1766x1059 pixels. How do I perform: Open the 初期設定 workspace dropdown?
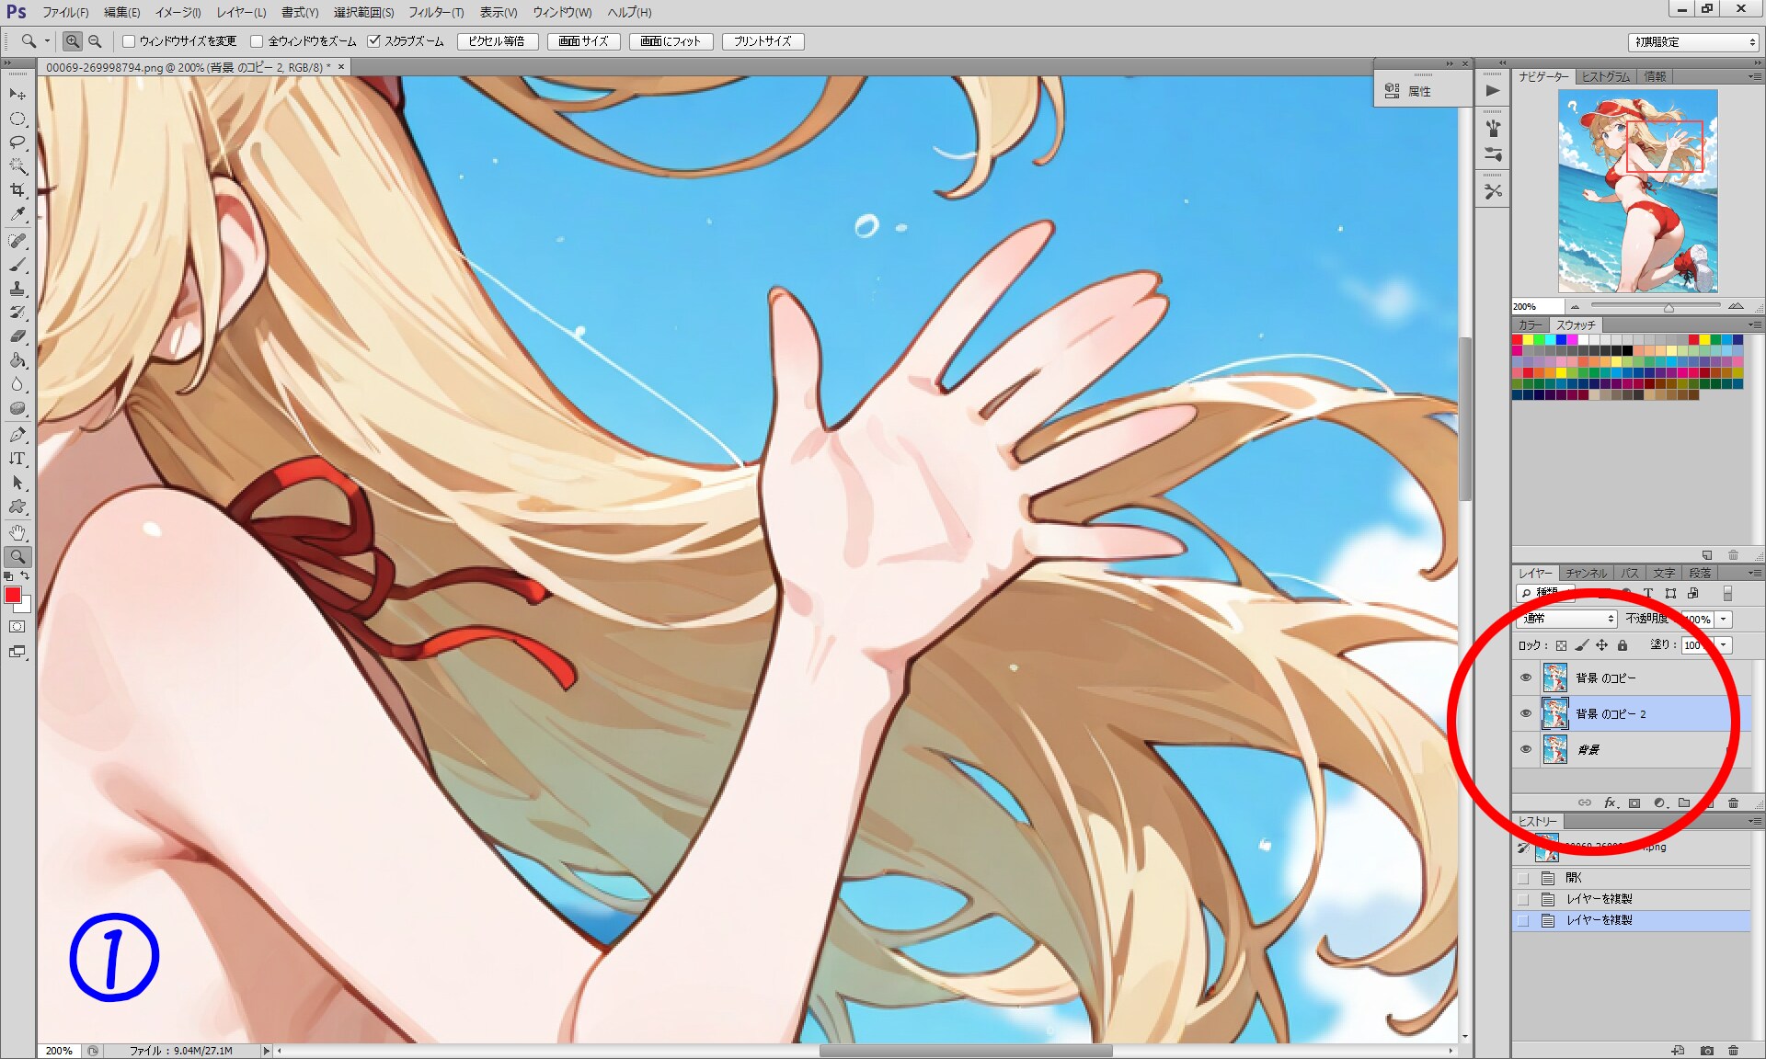(1694, 42)
